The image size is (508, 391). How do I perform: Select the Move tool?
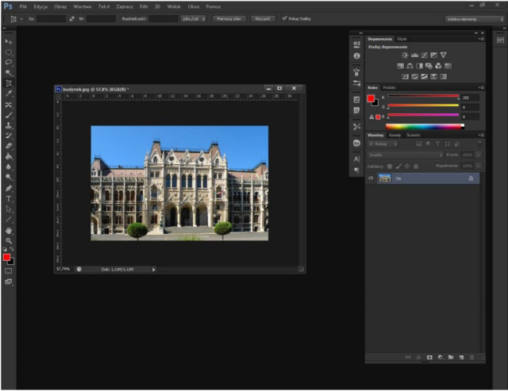pyautogui.click(x=9, y=42)
